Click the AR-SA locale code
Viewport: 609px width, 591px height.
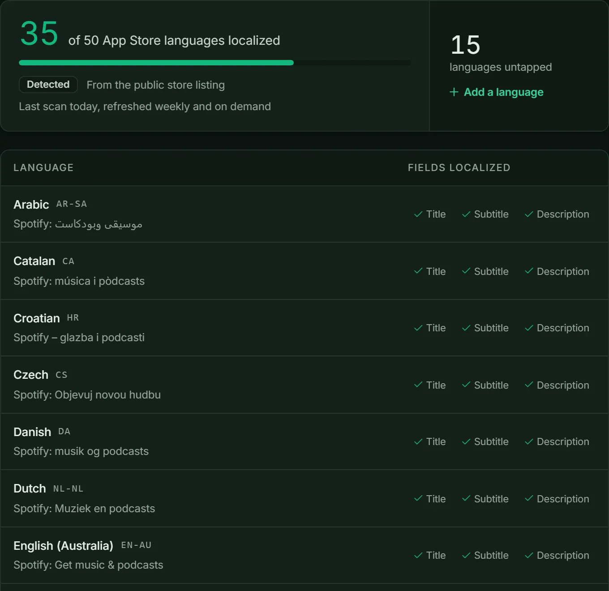[x=72, y=204]
